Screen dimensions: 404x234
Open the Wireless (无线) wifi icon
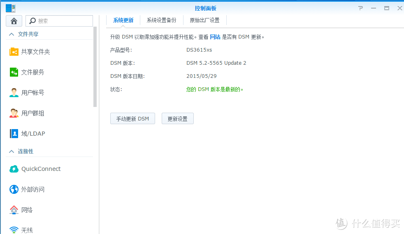pos(14,230)
